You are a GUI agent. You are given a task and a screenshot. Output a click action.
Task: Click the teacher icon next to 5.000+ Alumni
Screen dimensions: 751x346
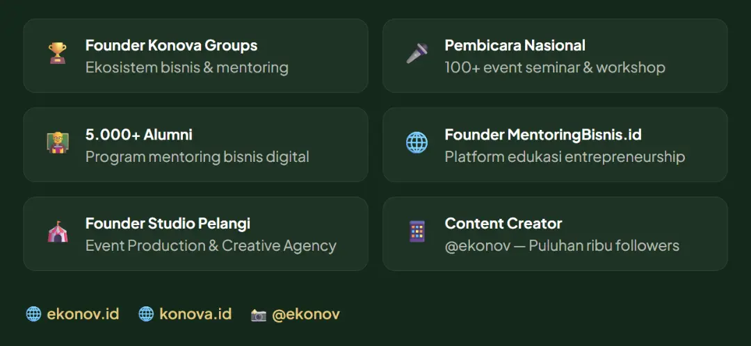(x=58, y=142)
